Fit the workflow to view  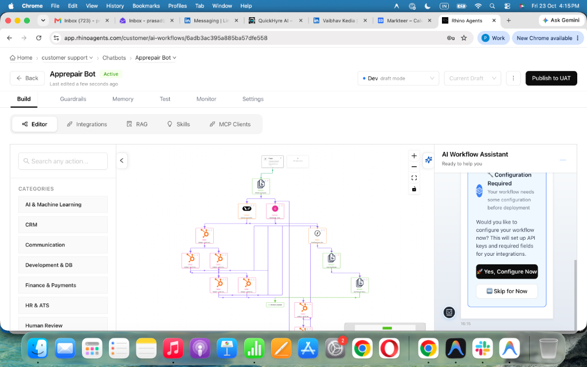414,178
